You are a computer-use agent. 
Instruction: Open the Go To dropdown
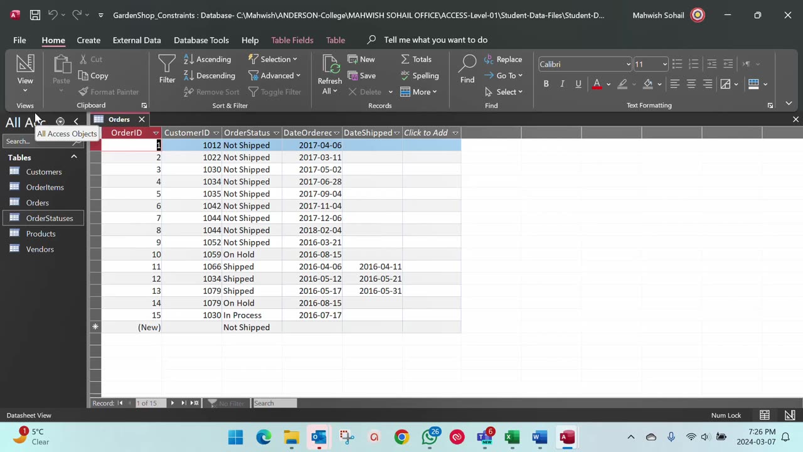point(503,75)
